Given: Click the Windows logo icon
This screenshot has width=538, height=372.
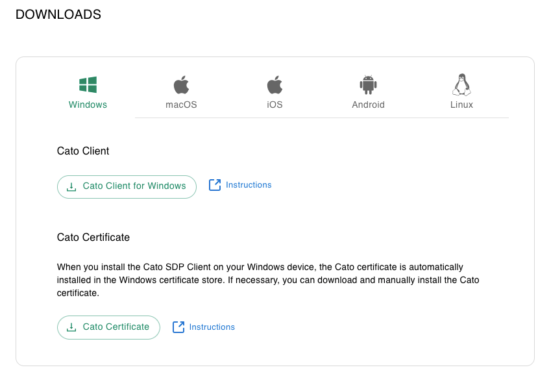Looking at the screenshot, I should coord(88,85).
